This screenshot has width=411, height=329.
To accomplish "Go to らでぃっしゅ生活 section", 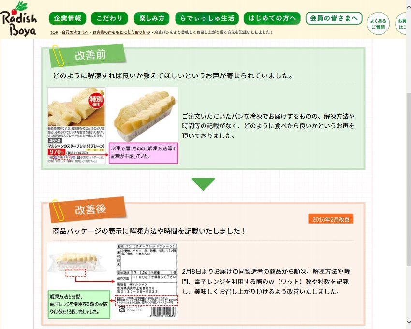I will click(x=207, y=18).
